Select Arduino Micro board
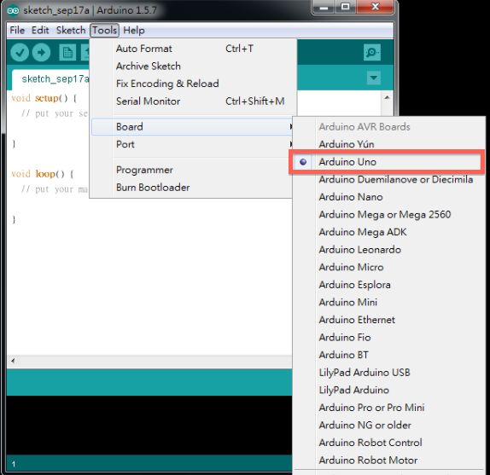Viewport: 490px width, 475px height. click(388, 267)
